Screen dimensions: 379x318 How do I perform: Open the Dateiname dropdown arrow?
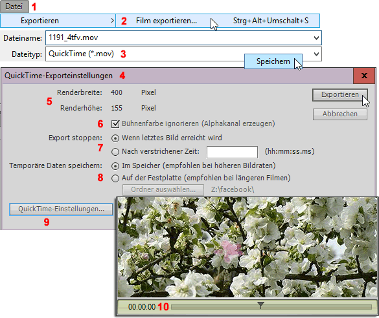coord(316,38)
